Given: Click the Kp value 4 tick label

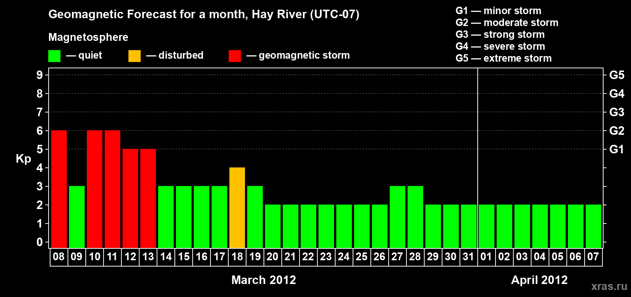Looking at the screenshot, I should [40, 168].
